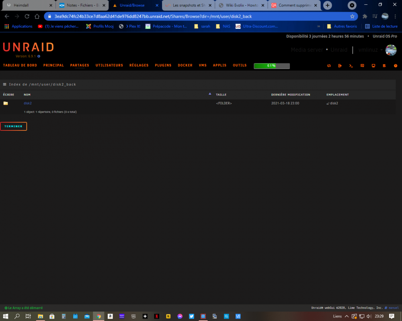Open the Applis menu
This screenshot has height=321, width=402.
(x=220, y=65)
